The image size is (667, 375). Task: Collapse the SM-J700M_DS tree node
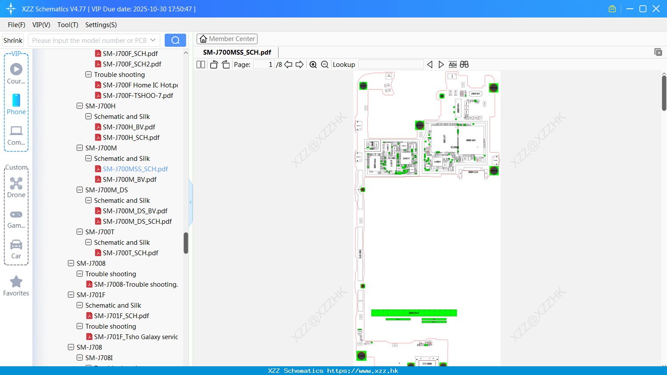pyautogui.click(x=80, y=190)
